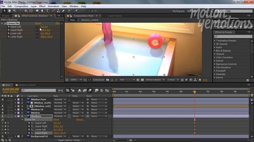254x142 pixels.
Task: Hide the Window Pane layer
Action: [3, 99]
